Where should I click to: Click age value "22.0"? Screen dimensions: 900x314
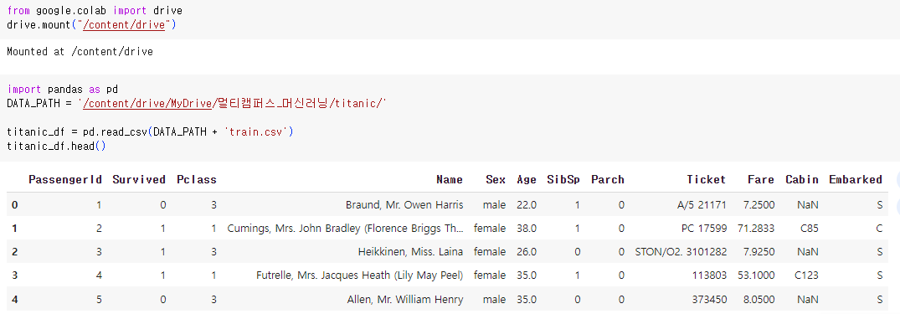tap(527, 205)
